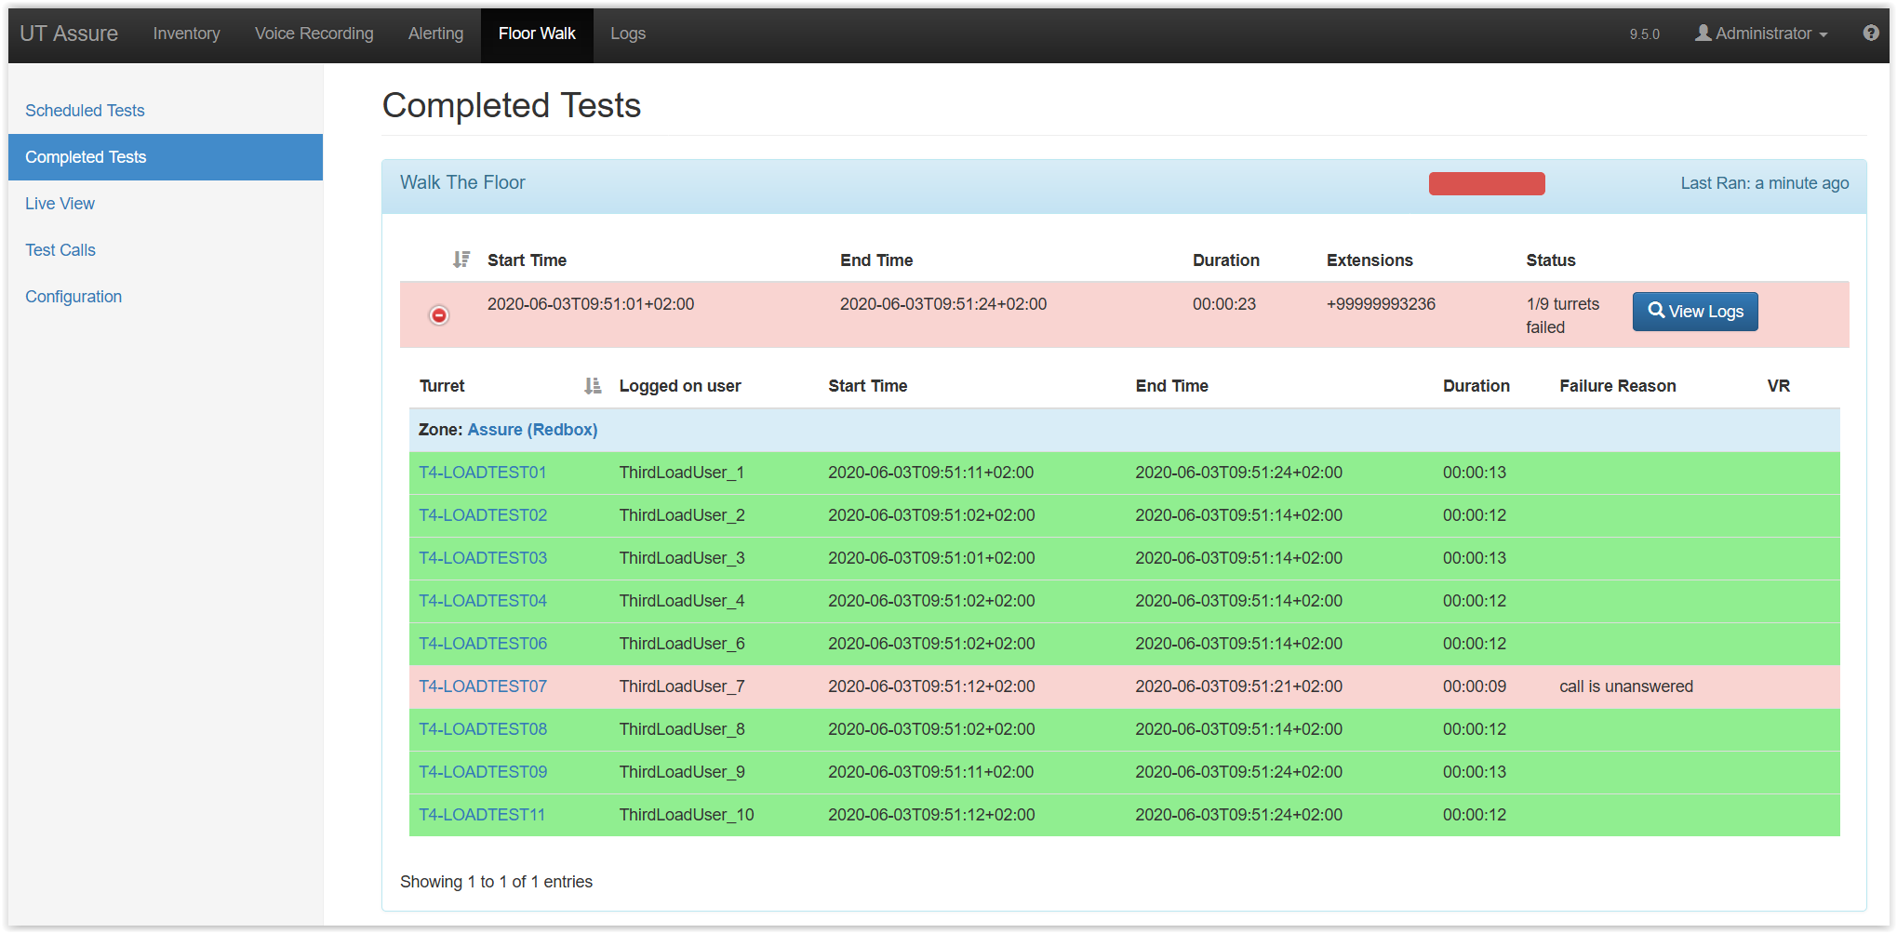
Task: Click the UT Assure brand link
Action: pos(69,33)
